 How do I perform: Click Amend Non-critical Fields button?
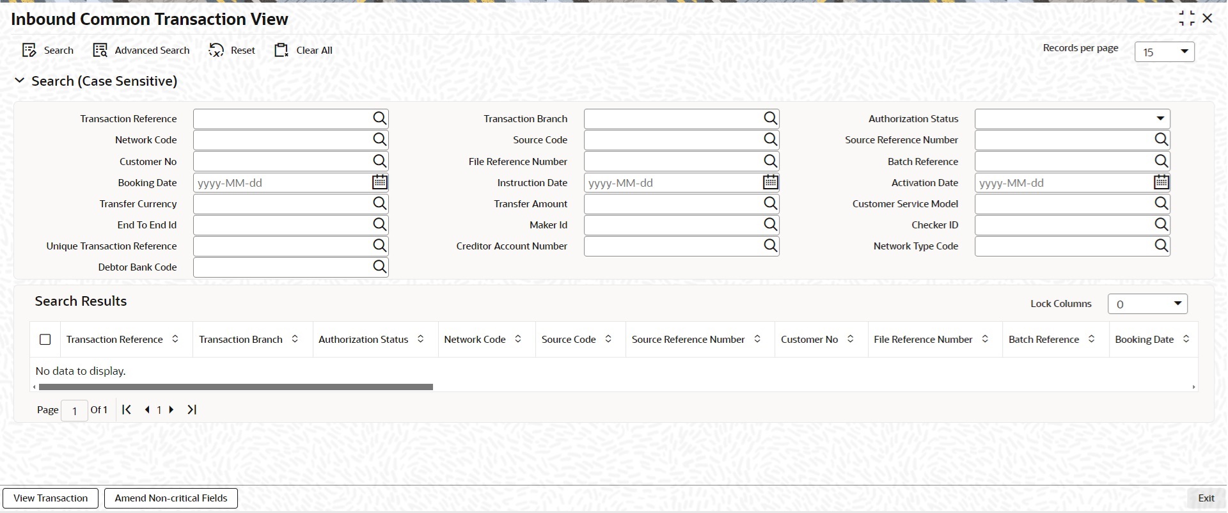point(171,498)
